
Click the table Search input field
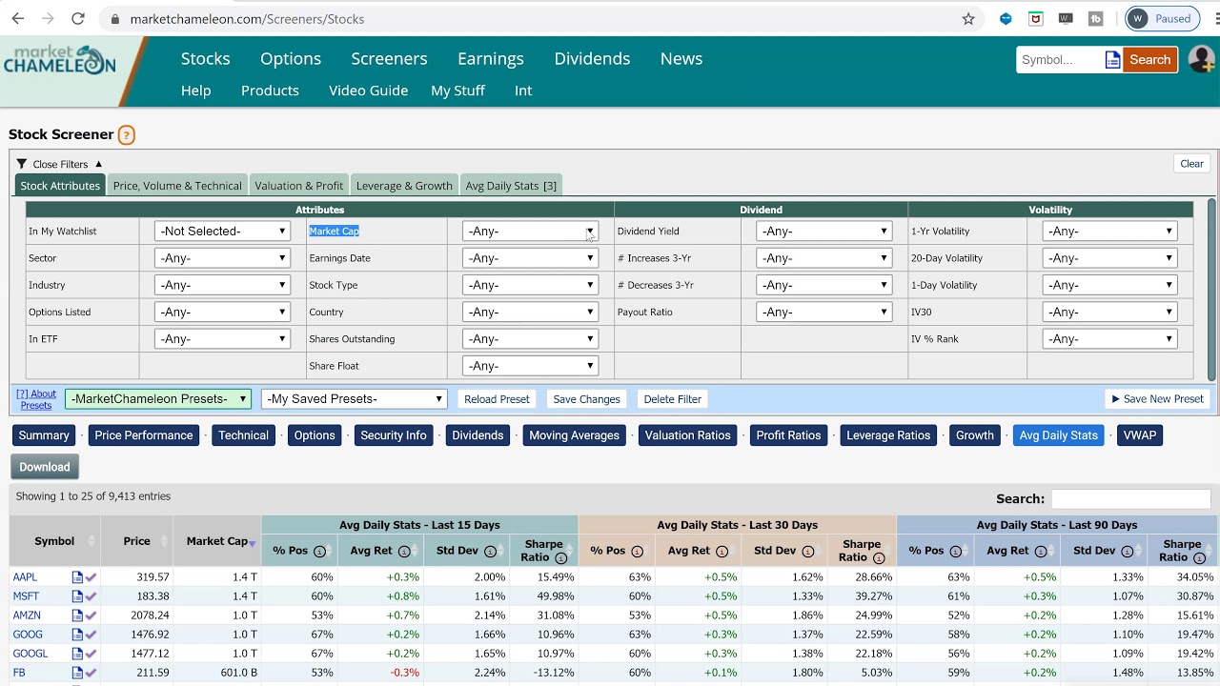coord(1130,499)
